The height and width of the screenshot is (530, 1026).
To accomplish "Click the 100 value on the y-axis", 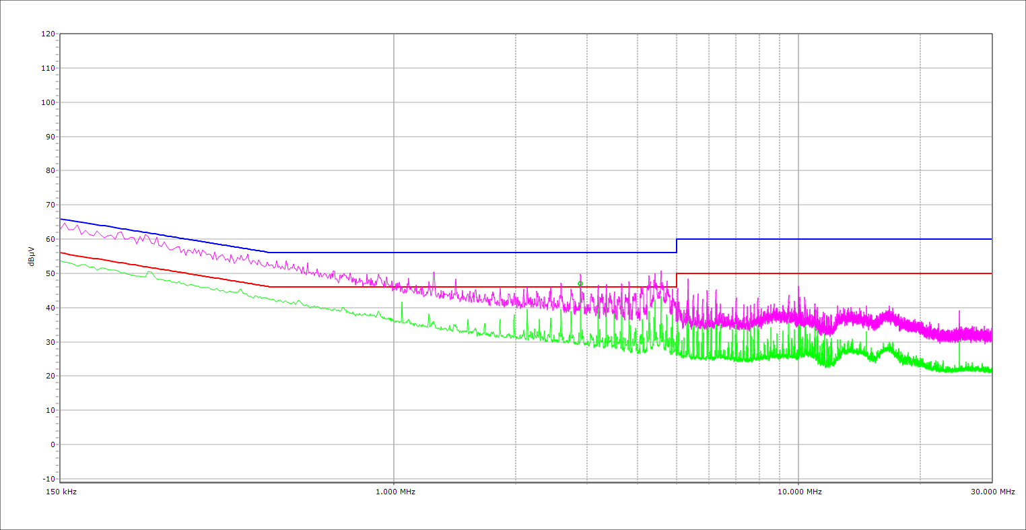I will coord(48,102).
